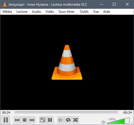Pause playback with the pause button

6,120
